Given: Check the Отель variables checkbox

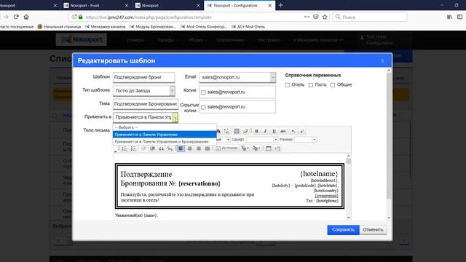Looking at the screenshot, I should 288,85.
